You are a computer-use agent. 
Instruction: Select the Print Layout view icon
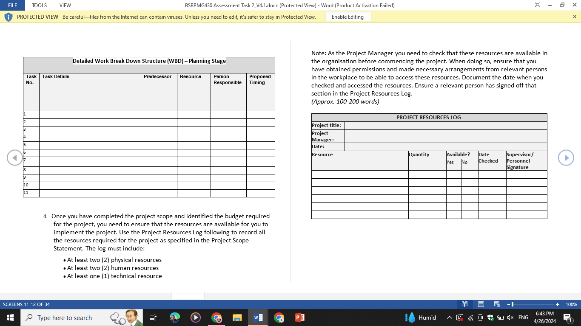tap(481, 304)
